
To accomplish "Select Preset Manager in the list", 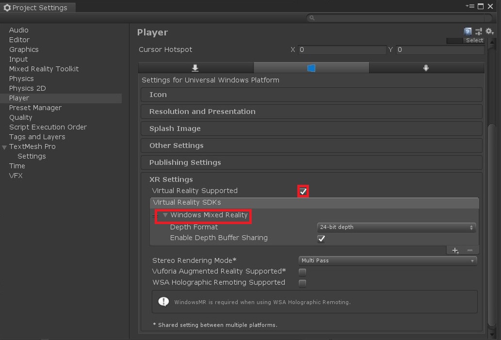I will click(35, 108).
